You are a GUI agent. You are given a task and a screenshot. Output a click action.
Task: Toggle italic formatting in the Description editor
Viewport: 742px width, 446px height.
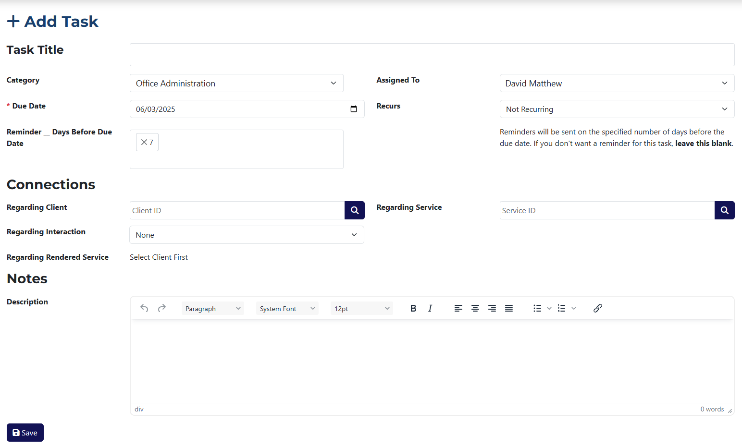point(430,308)
